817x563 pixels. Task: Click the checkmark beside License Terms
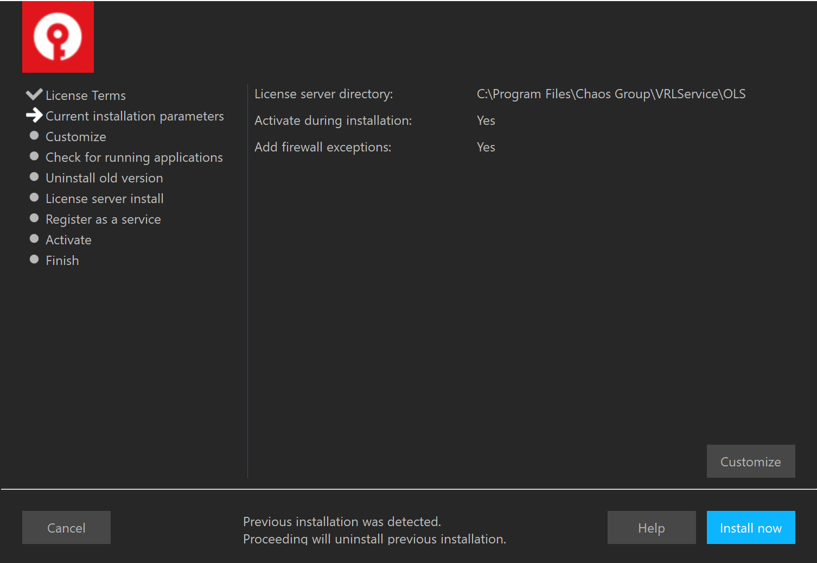(x=34, y=94)
